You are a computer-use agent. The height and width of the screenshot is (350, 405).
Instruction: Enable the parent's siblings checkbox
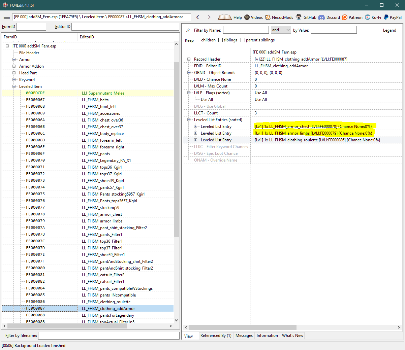point(243,40)
